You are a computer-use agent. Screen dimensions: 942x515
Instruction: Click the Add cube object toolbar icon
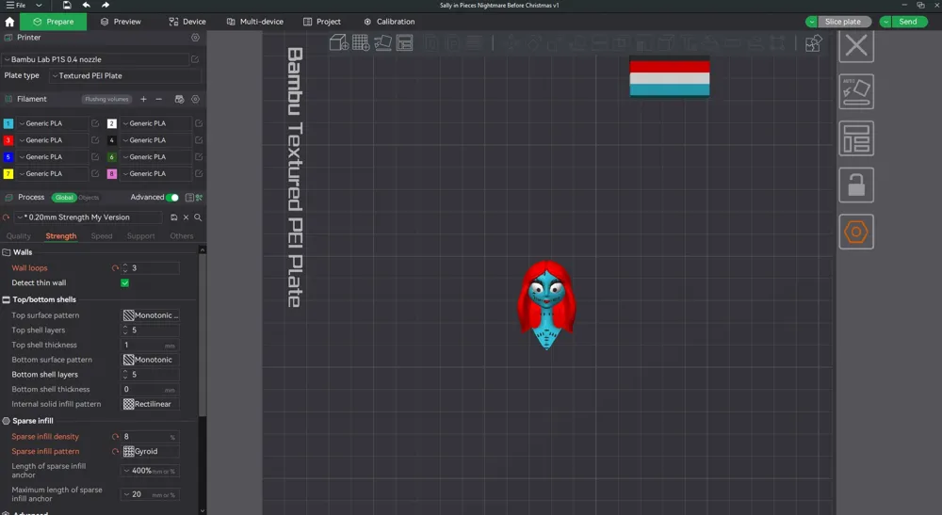pyautogui.click(x=339, y=42)
